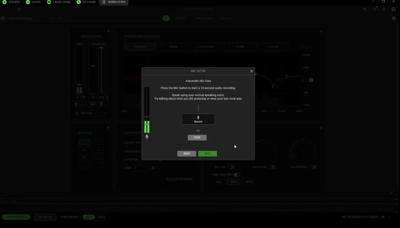Screen dimensions: 400x228
Task: Click the record icon beside Mic Recording & Playback
Action: point(383,217)
